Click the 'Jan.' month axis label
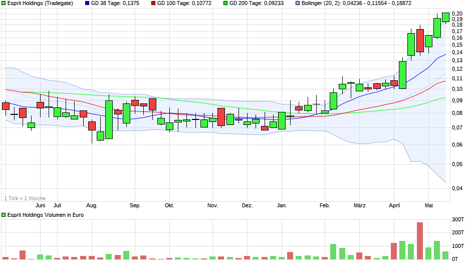The image size is (471, 264). pos(282,205)
